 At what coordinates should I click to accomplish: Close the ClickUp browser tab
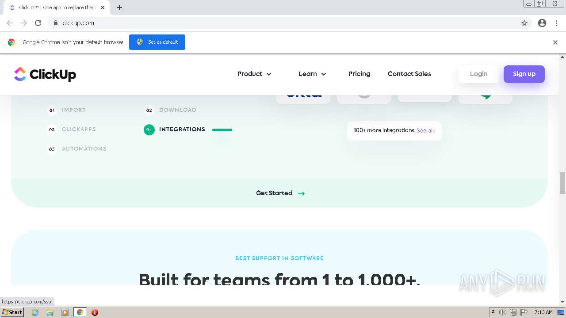click(103, 8)
